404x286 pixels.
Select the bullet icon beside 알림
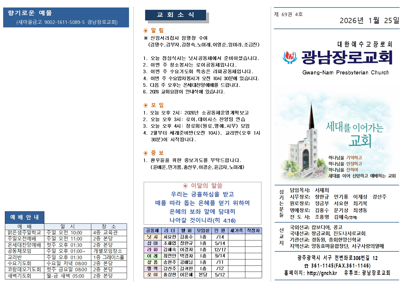tap(146, 31)
